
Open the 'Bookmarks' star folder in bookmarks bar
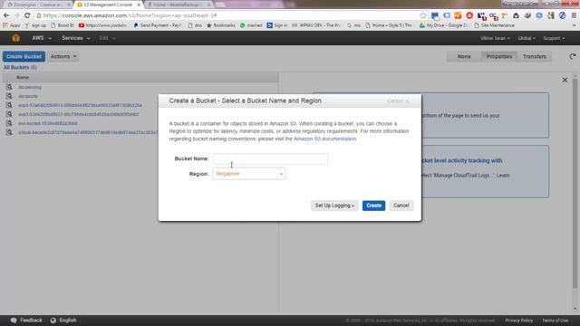[x=221, y=25]
